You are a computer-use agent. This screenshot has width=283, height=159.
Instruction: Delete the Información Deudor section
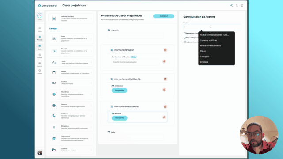tap(165, 50)
